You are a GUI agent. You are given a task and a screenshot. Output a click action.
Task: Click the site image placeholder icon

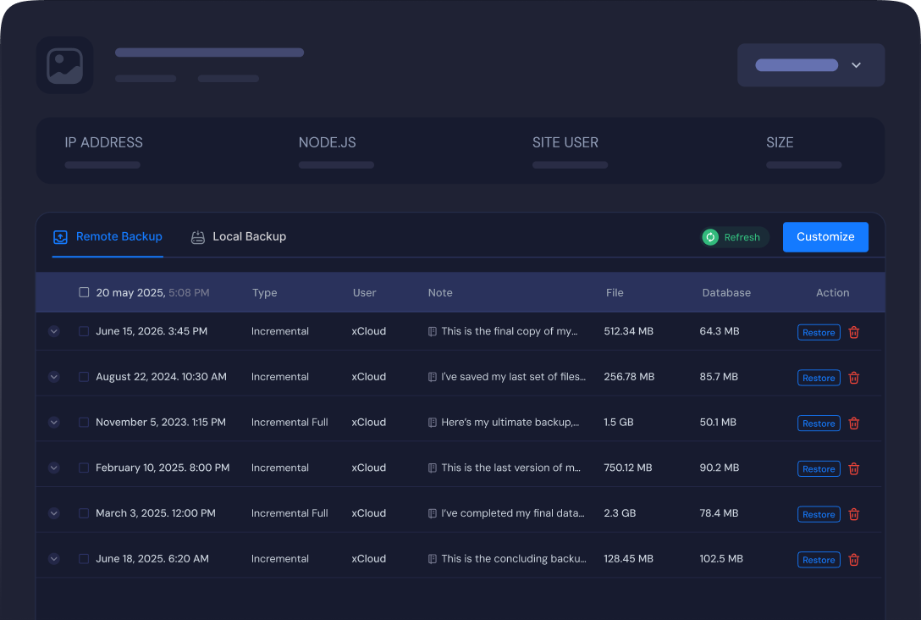[x=65, y=65]
